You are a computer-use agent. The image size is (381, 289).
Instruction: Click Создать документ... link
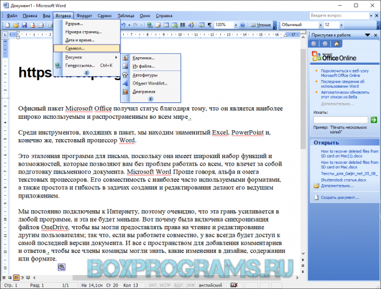[x=340, y=198]
